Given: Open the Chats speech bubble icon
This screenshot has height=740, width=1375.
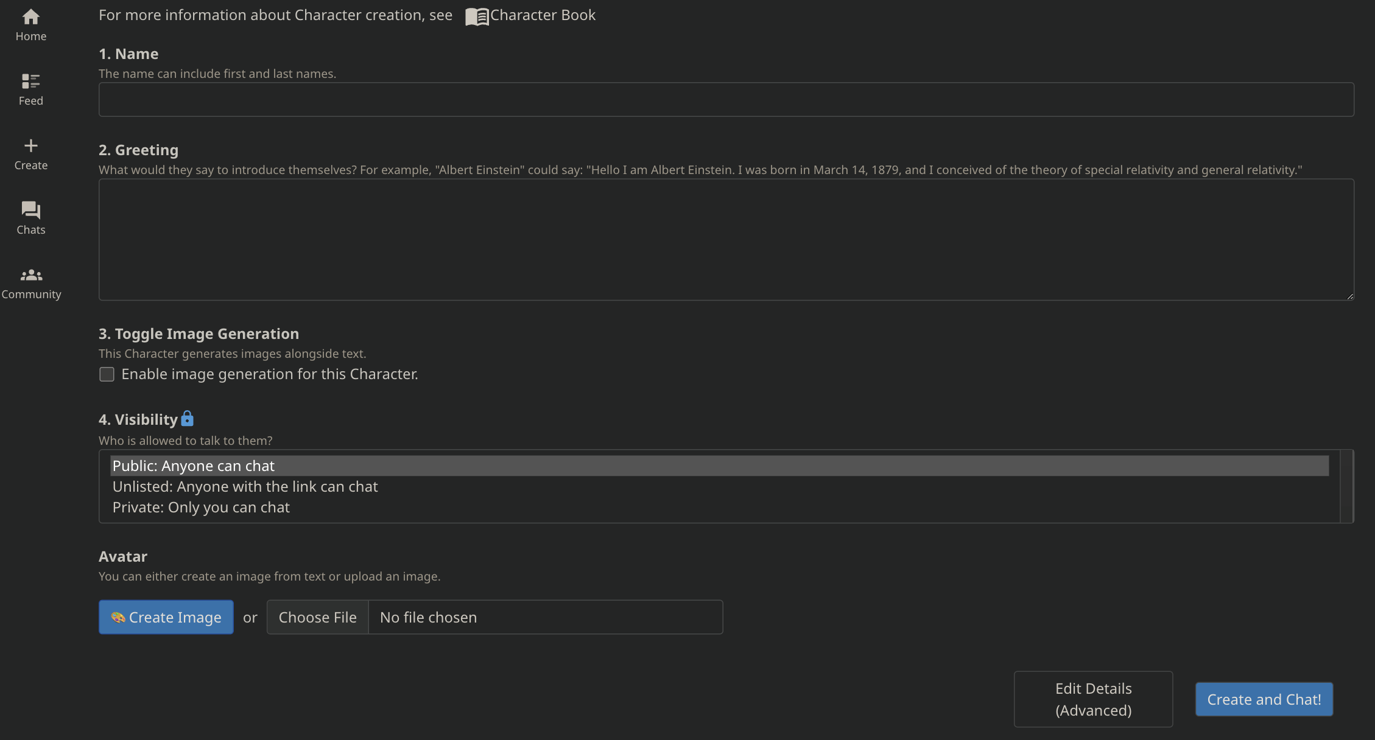Looking at the screenshot, I should pyautogui.click(x=30, y=210).
